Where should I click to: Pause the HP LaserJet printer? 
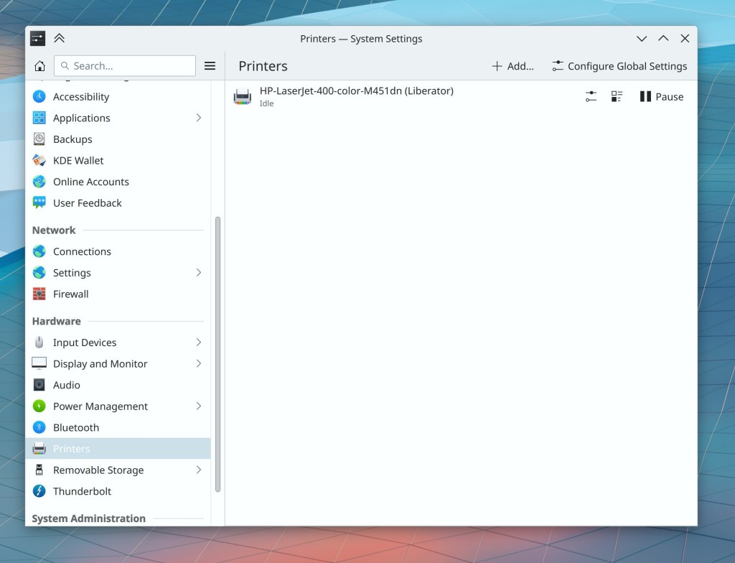[661, 96]
